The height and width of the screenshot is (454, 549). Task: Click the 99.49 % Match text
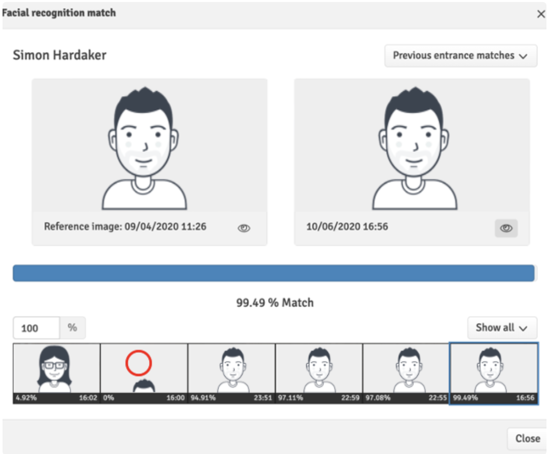[275, 302]
